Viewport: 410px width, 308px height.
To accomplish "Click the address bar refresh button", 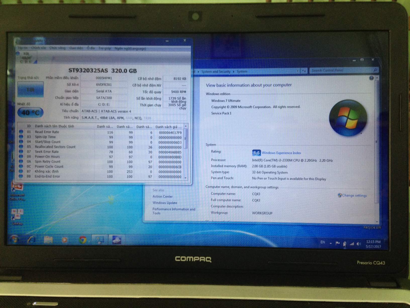I will point(304,71).
